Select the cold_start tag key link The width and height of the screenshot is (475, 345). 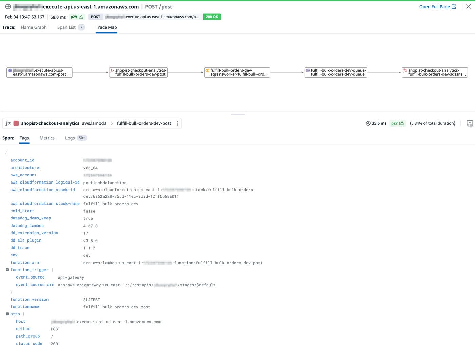pos(22,211)
